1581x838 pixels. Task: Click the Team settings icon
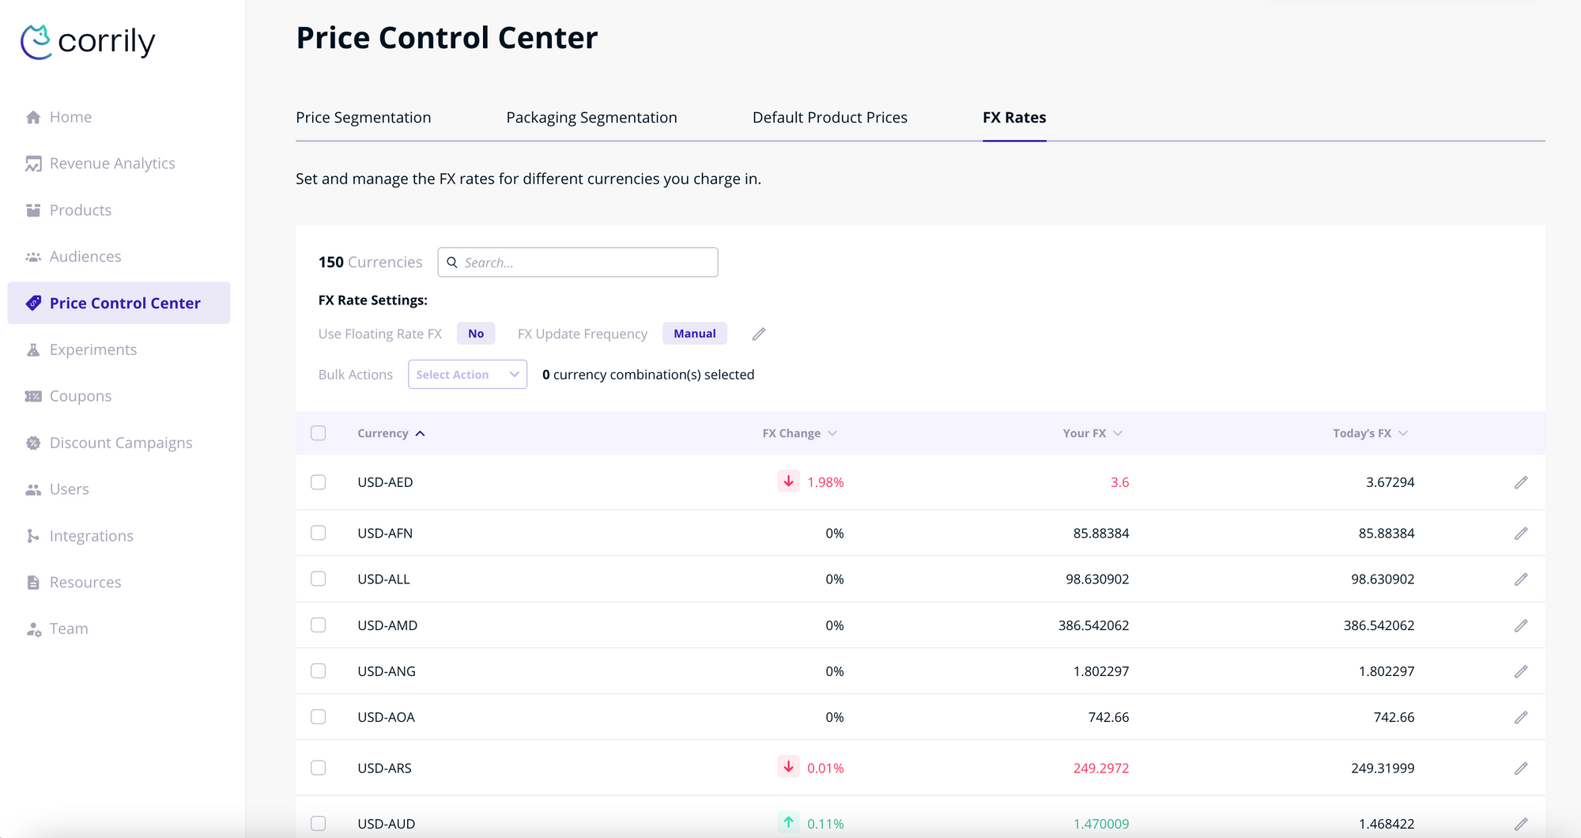[33, 629]
